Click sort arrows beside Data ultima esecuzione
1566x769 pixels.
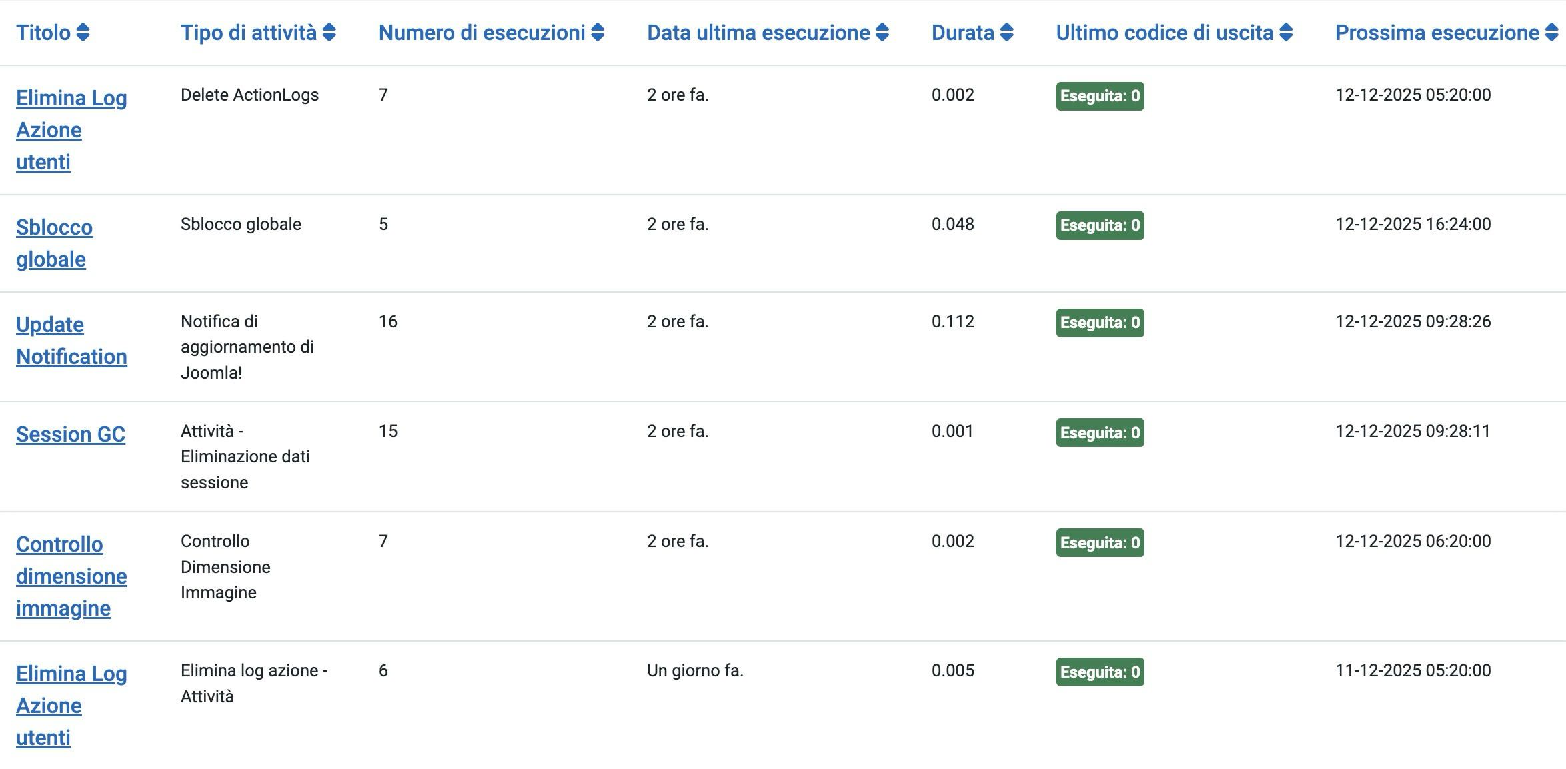[882, 33]
